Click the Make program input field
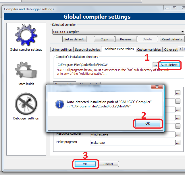 click(132, 143)
